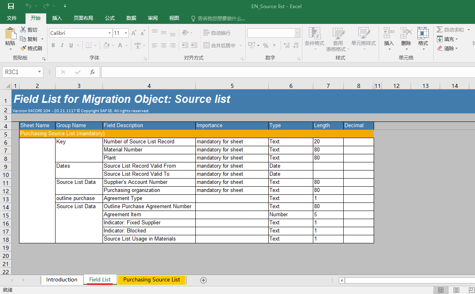This screenshot has width=475, height=294.
Task: Switch to the Data (数据) tab
Action: 131,18
